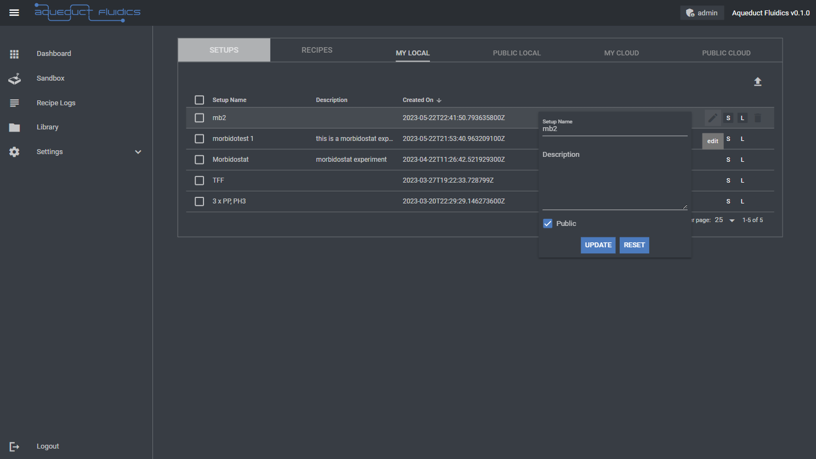Click the S icon in 3 x PP, PH3 row
This screenshot has width=816, height=459.
pyautogui.click(x=728, y=201)
